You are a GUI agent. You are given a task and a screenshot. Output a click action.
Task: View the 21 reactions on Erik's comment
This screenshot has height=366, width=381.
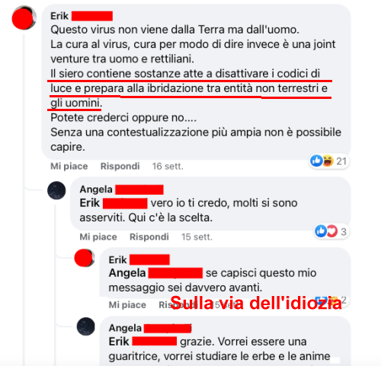[x=329, y=161]
